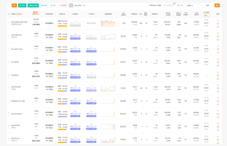
Task: Open trend chart for dog lick bowl
Action: tap(108, 88)
